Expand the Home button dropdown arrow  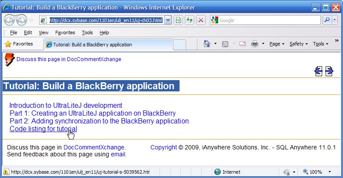216,44
